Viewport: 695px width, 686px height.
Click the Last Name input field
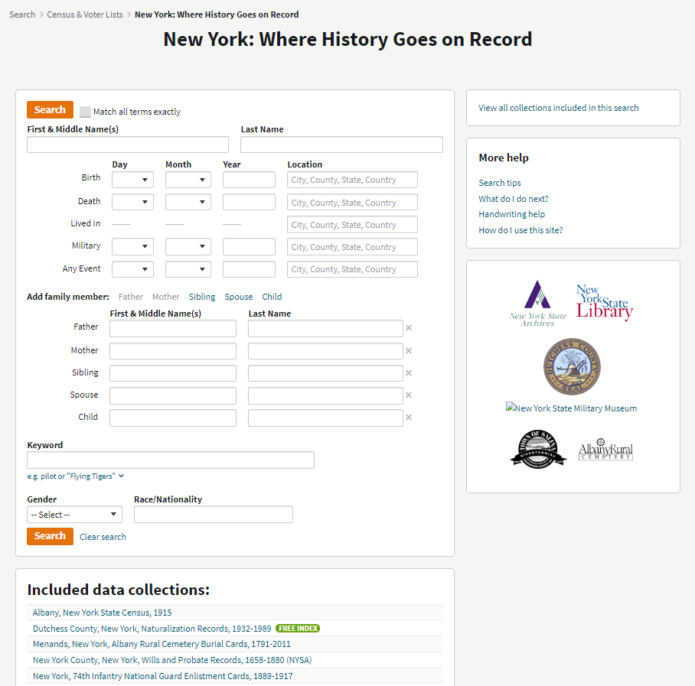(x=341, y=145)
